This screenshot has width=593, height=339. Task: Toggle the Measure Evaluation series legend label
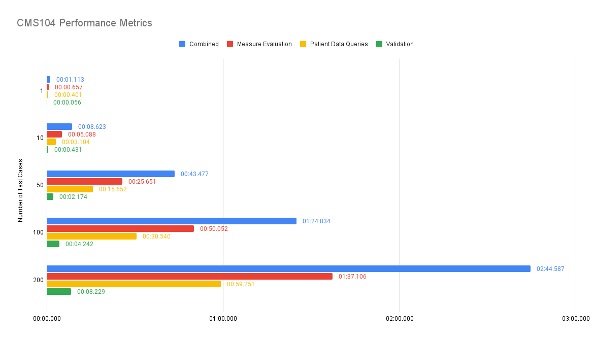(263, 44)
